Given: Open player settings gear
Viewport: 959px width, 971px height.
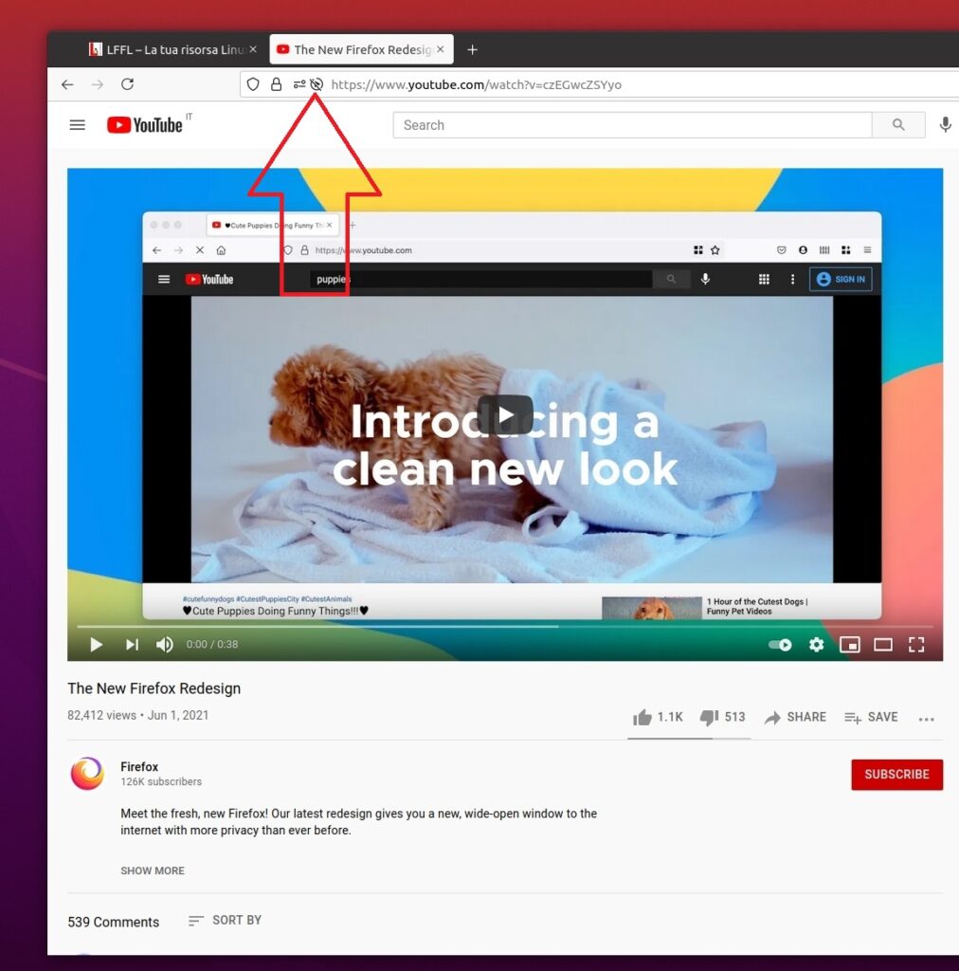Looking at the screenshot, I should 816,645.
